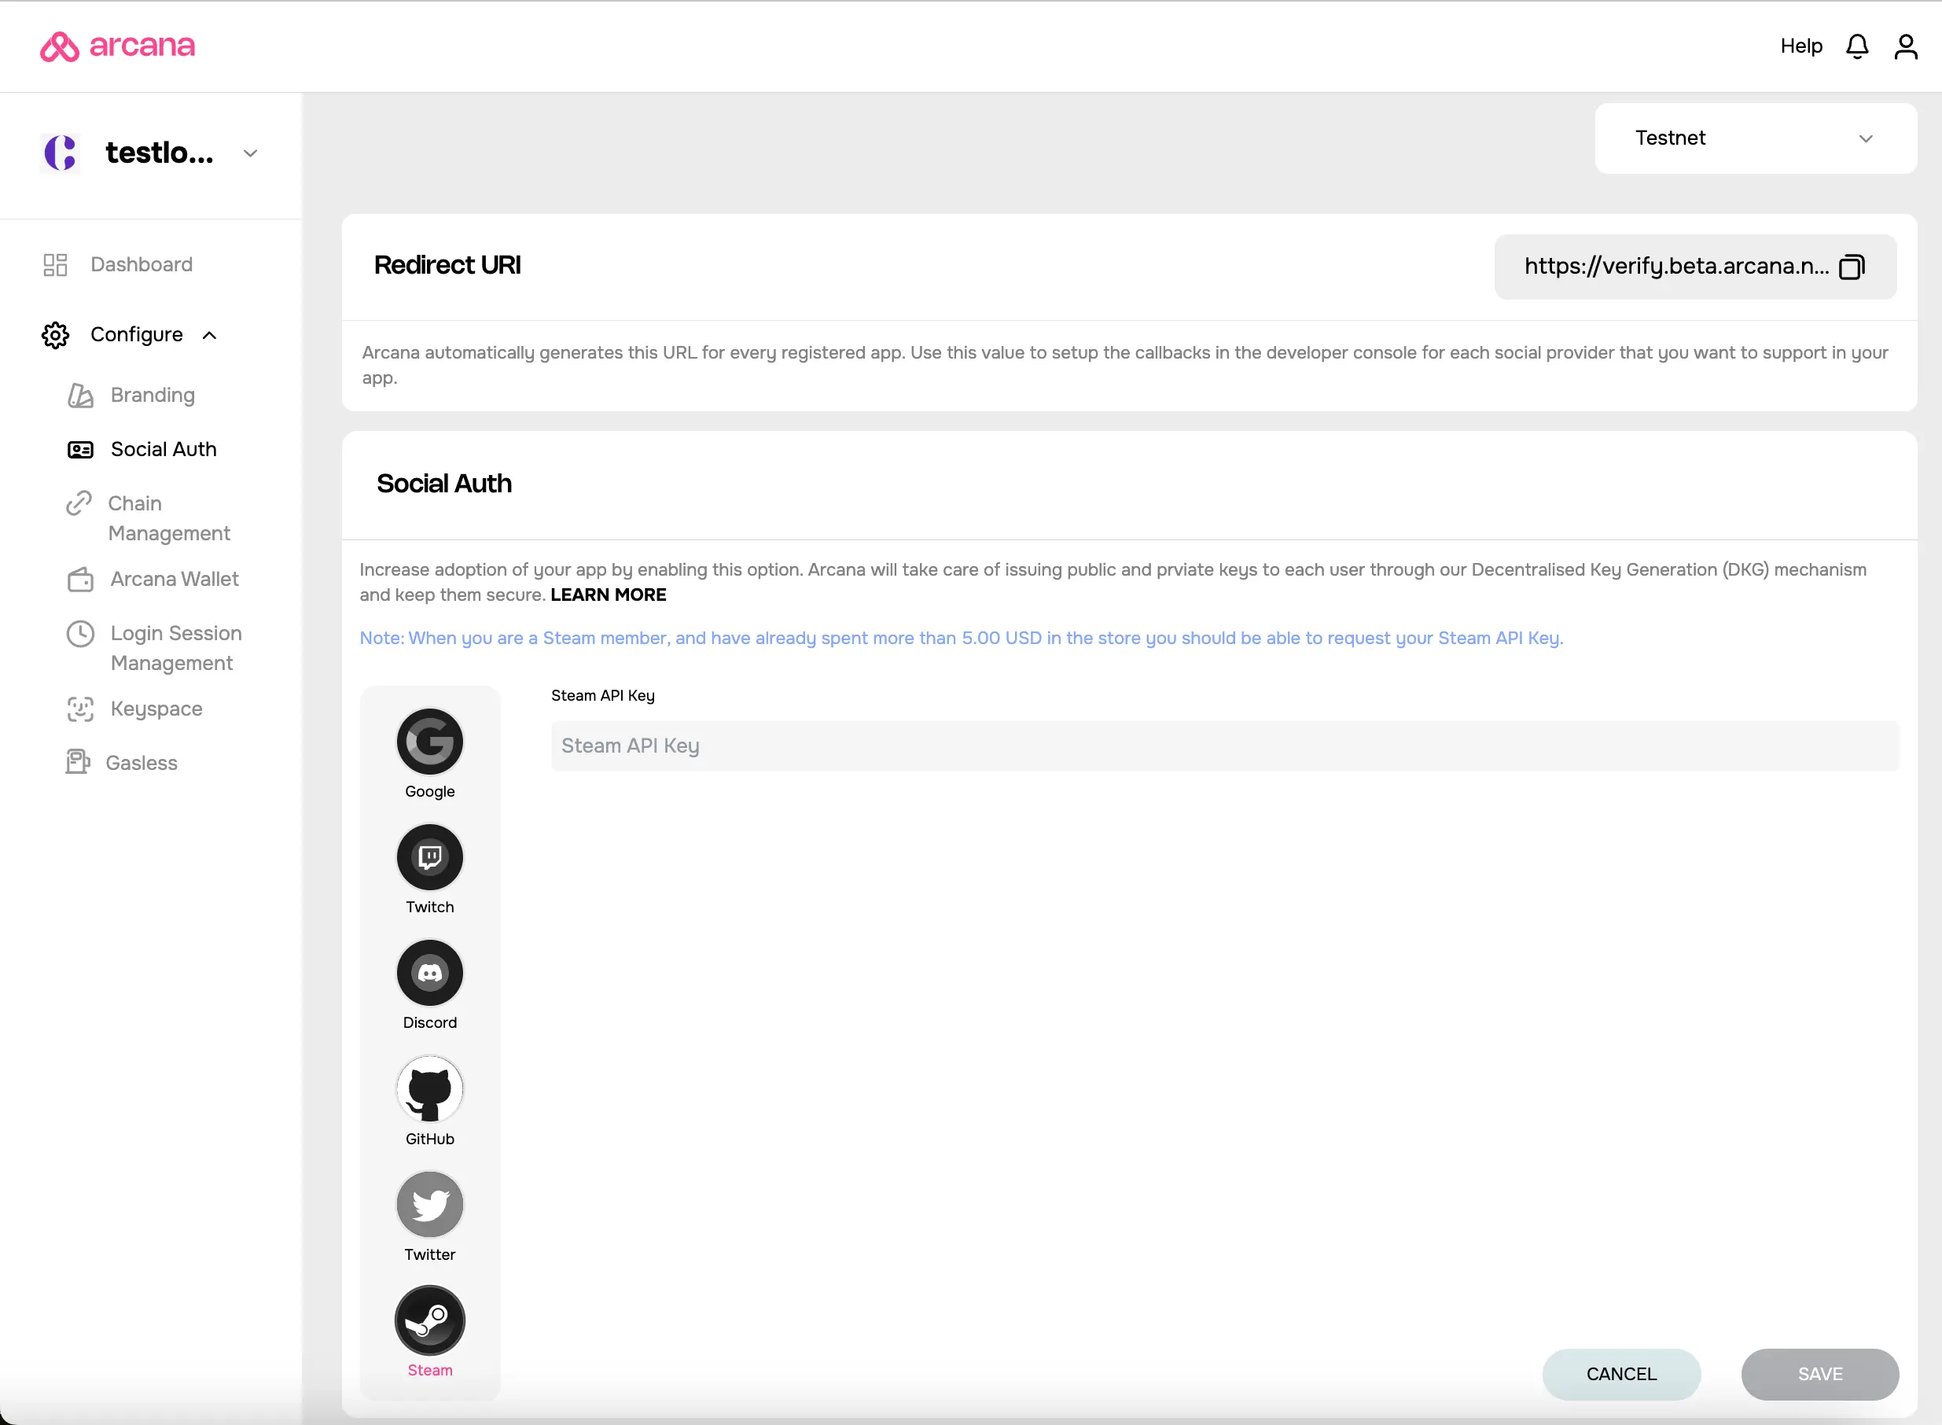Viewport: 1942px width, 1425px height.
Task: Copy the Redirect URI
Action: pos(1852,267)
